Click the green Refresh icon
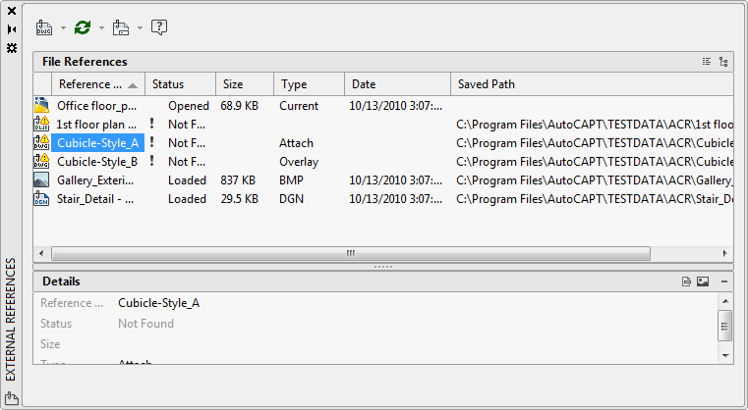This screenshot has height=410, width=748. pyautogui.click(x=83, y=27)
